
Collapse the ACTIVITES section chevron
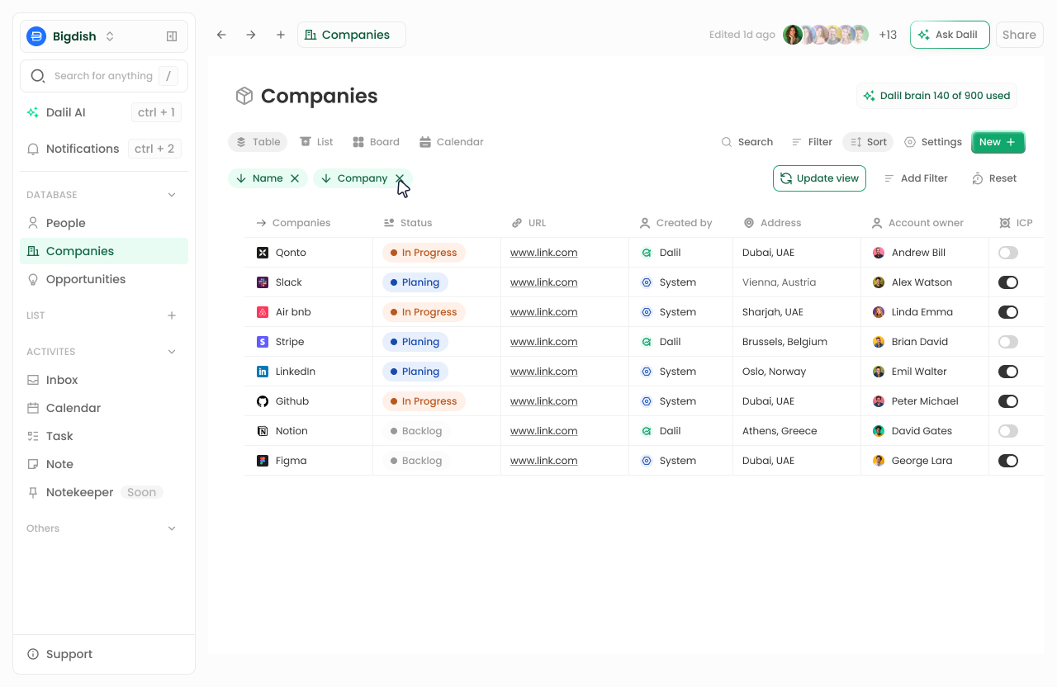point(172,352)
